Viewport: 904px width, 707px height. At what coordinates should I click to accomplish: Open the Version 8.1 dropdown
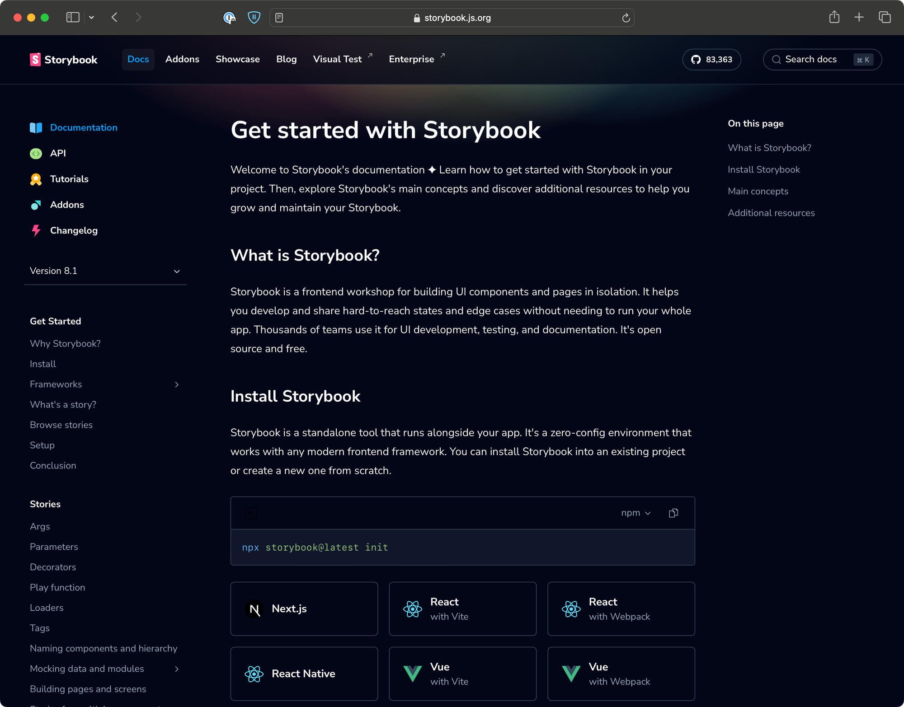tap(105, 271)
